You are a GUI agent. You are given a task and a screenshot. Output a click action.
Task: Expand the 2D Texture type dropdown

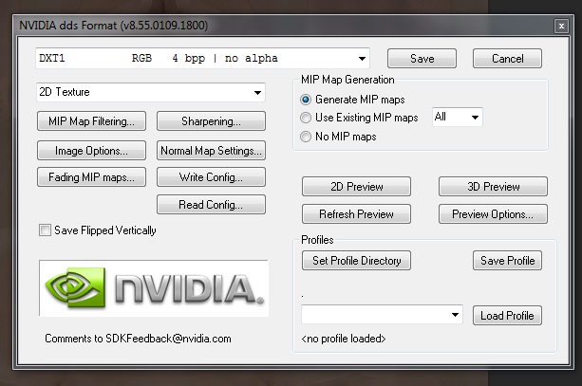click(150, 93)
